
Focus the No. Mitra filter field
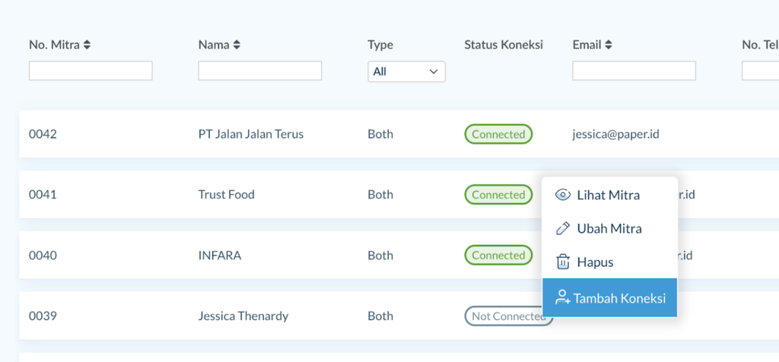click(x=91, y=71)
